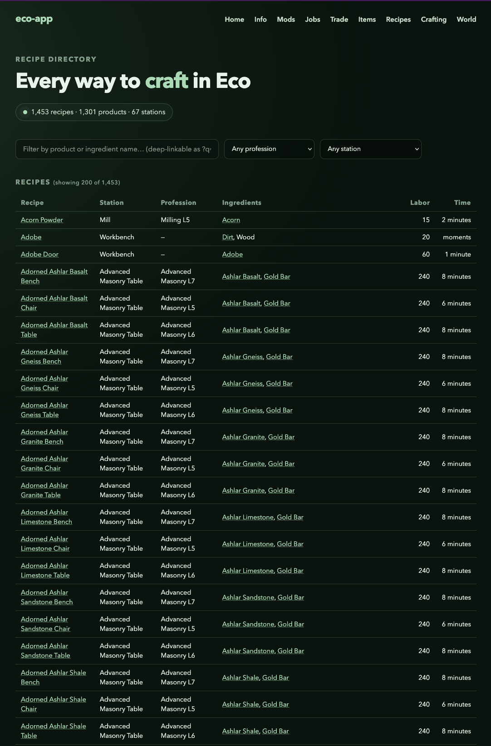
Task: Click Gold Bar in the Shale Table row
Action: (x=275, y=731)
